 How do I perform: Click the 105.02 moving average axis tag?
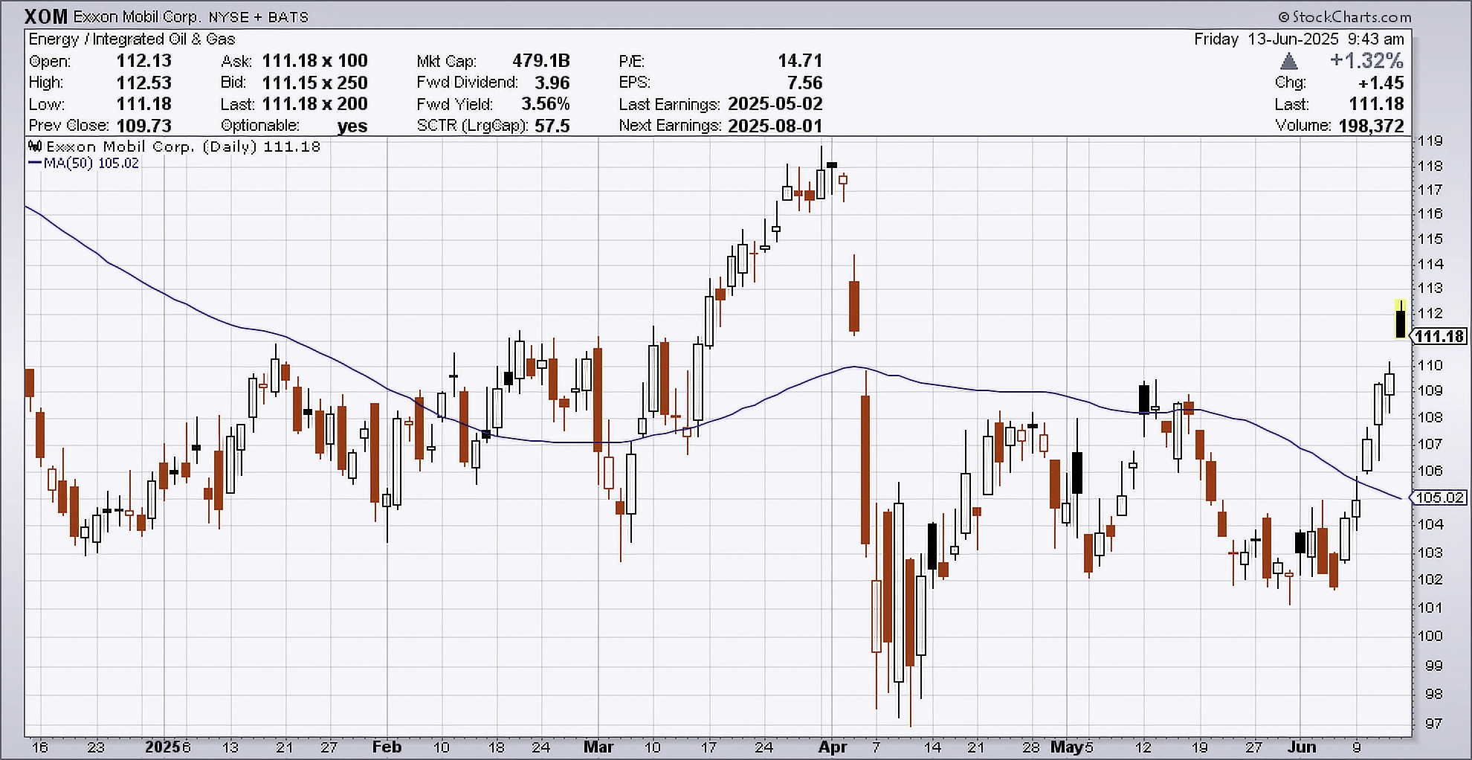(x=1439, y=497)
